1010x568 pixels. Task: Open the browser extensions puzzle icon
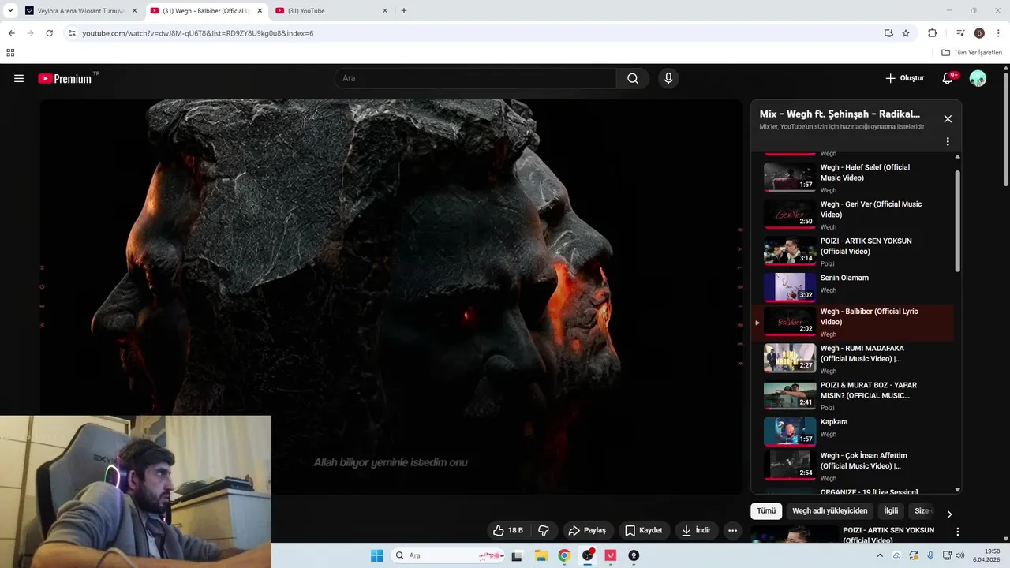click(x=933, y=33)
